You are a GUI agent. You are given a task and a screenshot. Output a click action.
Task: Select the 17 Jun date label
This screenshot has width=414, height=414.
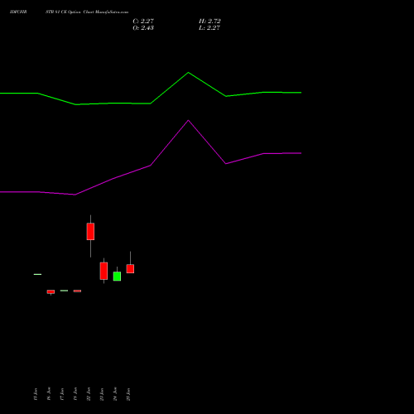click(x=62, y=394)
